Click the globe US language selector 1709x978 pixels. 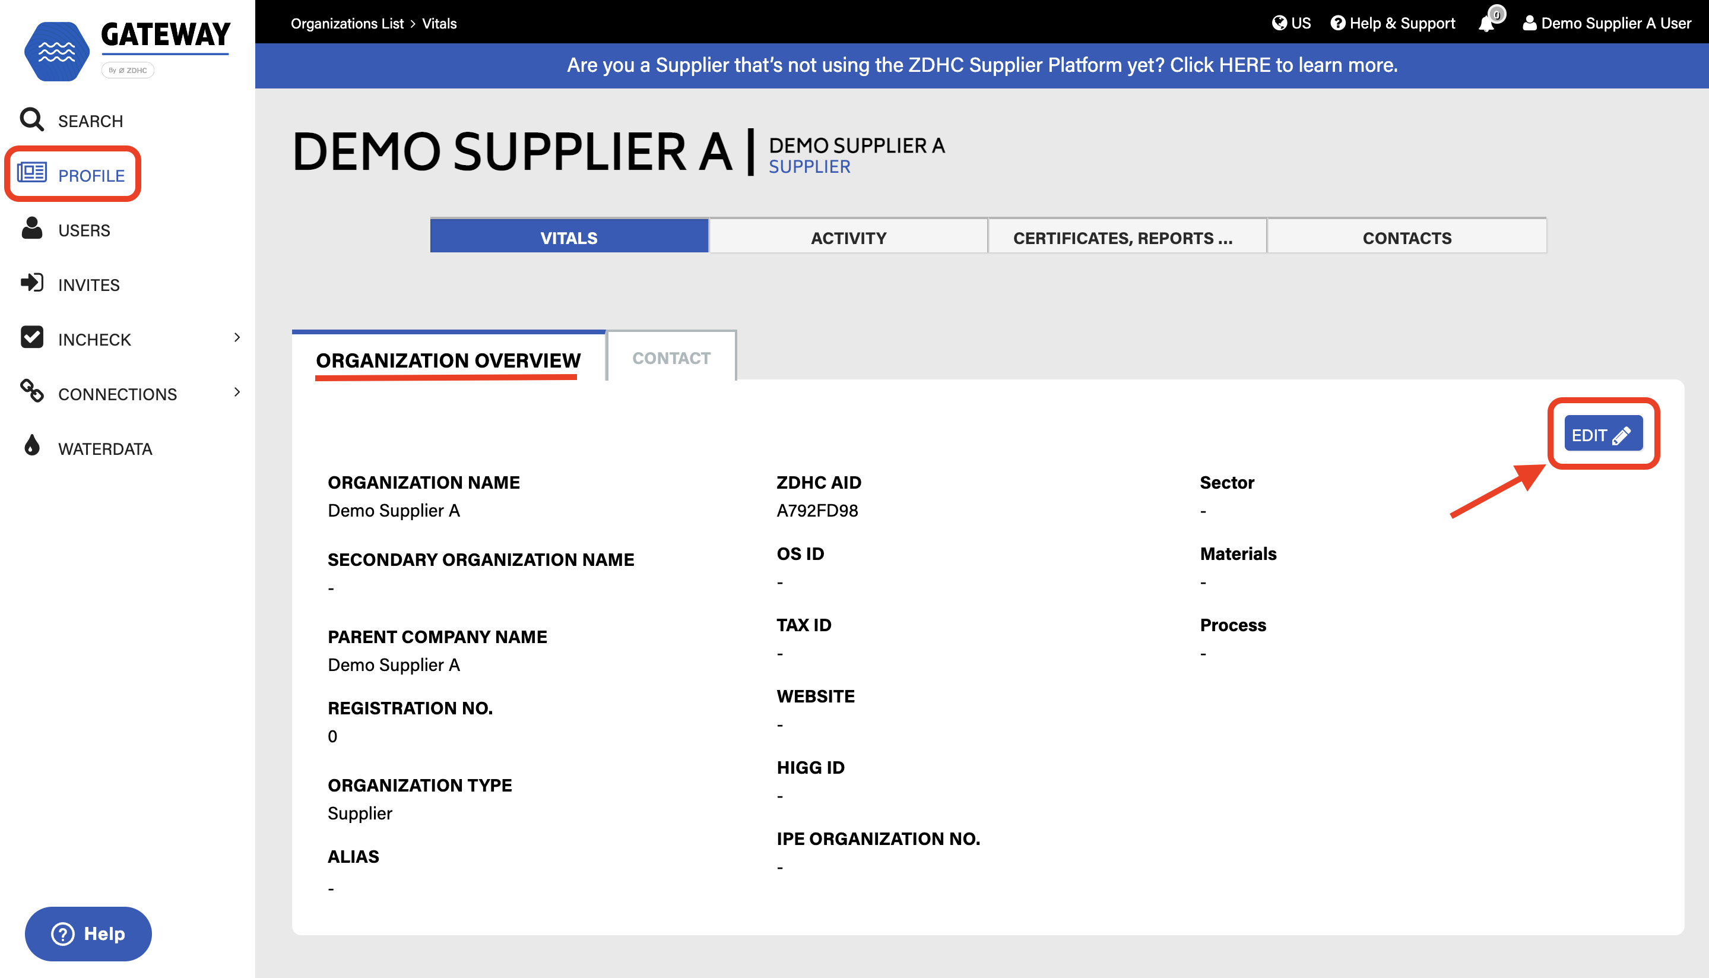(x=1291, y=24)
